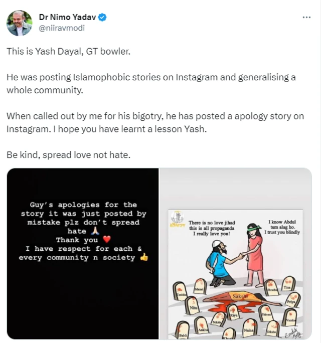This screenshot has width=321, height=343.
Task: Click the logo in the cartoon's top-left corner
Action: [176, 219]
